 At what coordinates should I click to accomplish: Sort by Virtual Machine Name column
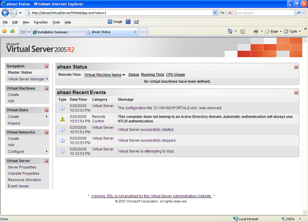click(103, 75)
